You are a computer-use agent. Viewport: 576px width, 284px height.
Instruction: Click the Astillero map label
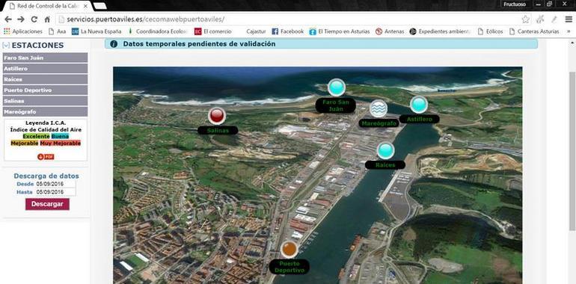point(419,120)
